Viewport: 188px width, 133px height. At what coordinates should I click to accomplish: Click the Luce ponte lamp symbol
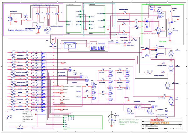point(92,84)
